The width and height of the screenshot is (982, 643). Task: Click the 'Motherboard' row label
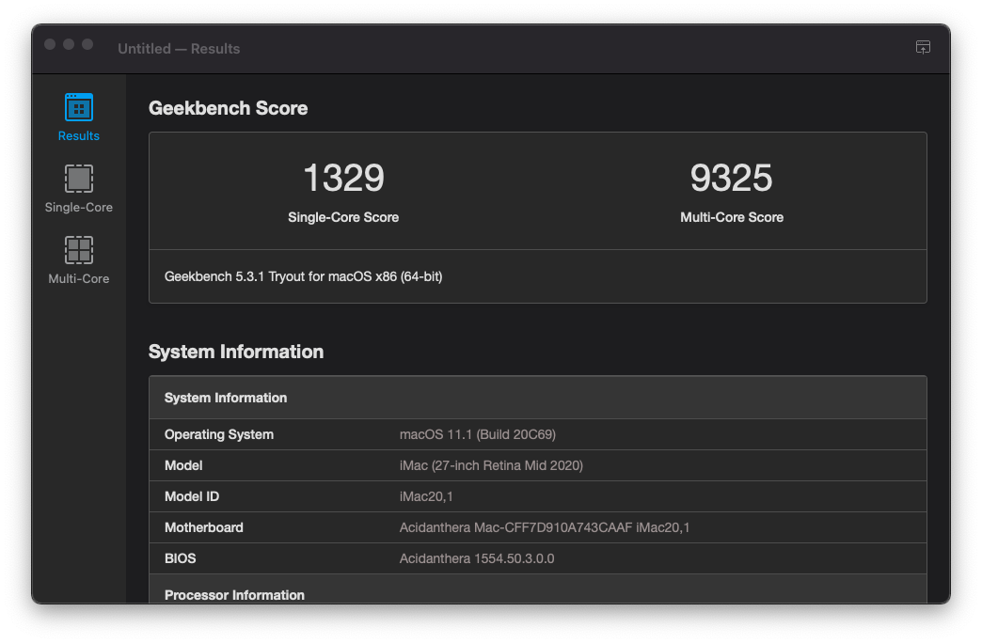(x=203, y=527)
